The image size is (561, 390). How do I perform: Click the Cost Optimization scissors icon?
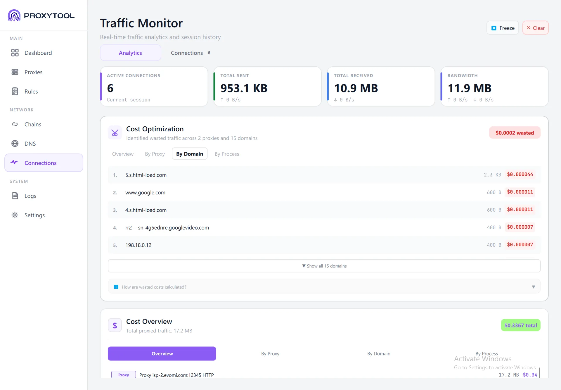click(115, 133)
